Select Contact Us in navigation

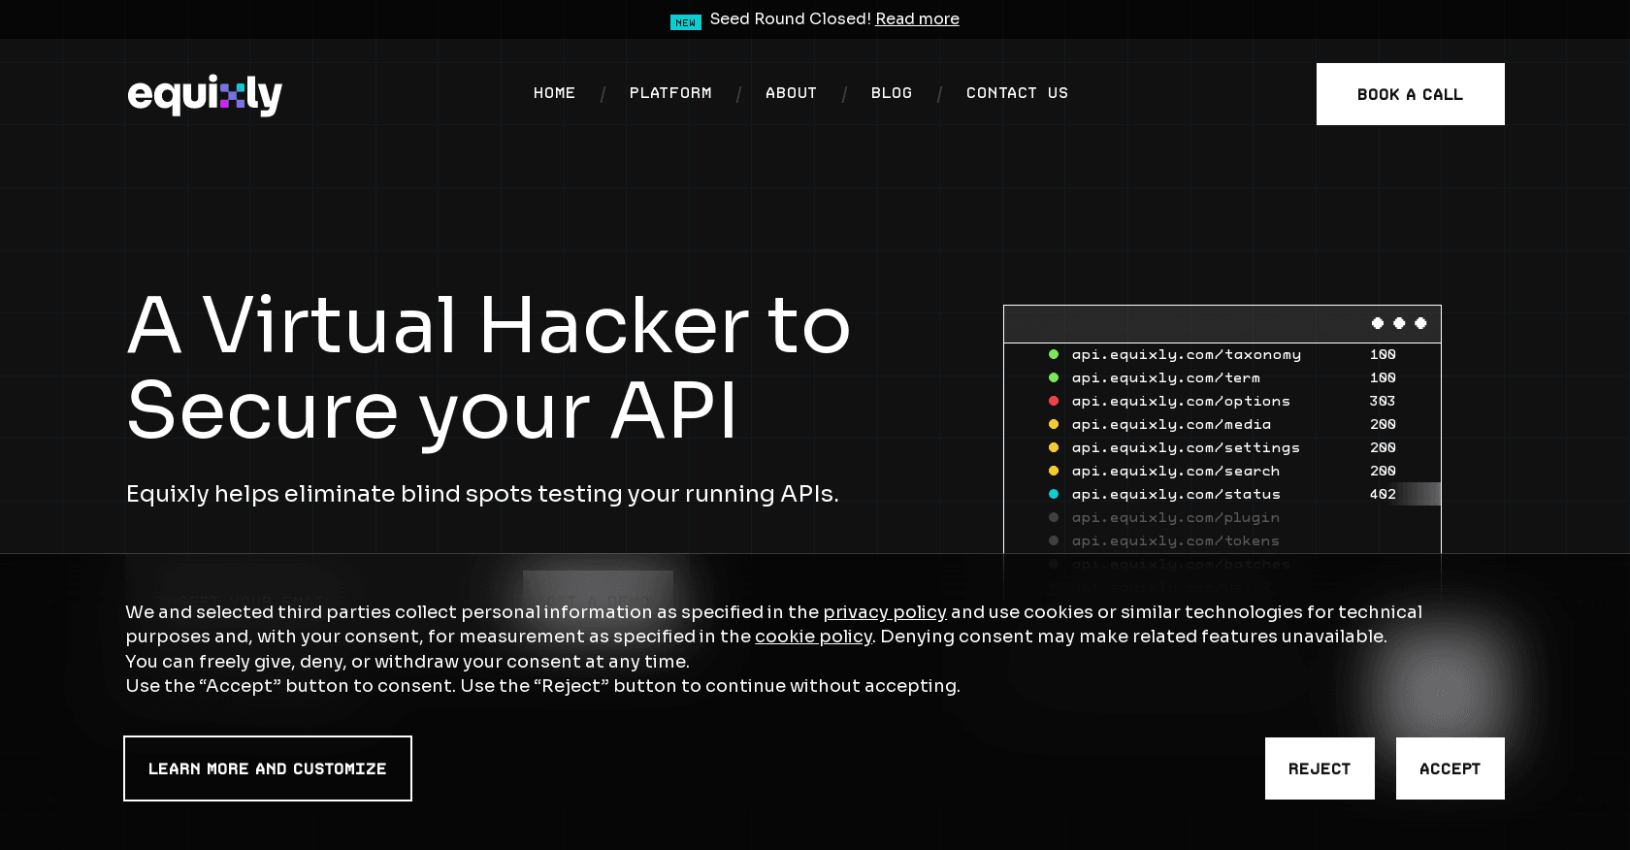point(1017,93)
